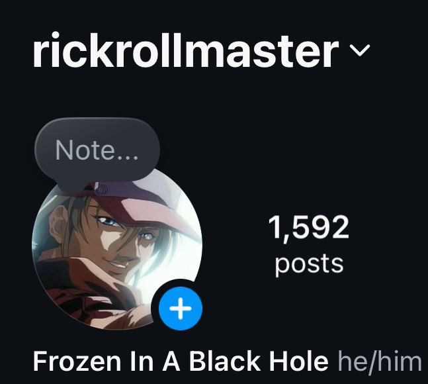This screenshot has height=384, width=428.
Task: Click the word "Note..." placeholder text
Action: [97, 150]
